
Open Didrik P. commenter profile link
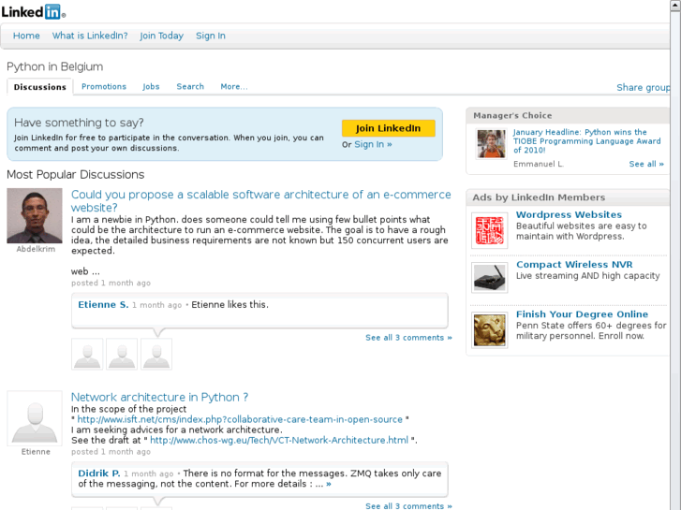(99, 474)
